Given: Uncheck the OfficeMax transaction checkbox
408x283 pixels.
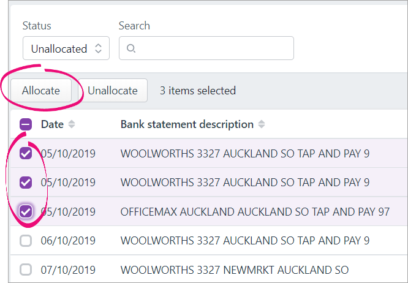Looking at the screenshot, I should [x=26, y=211].
